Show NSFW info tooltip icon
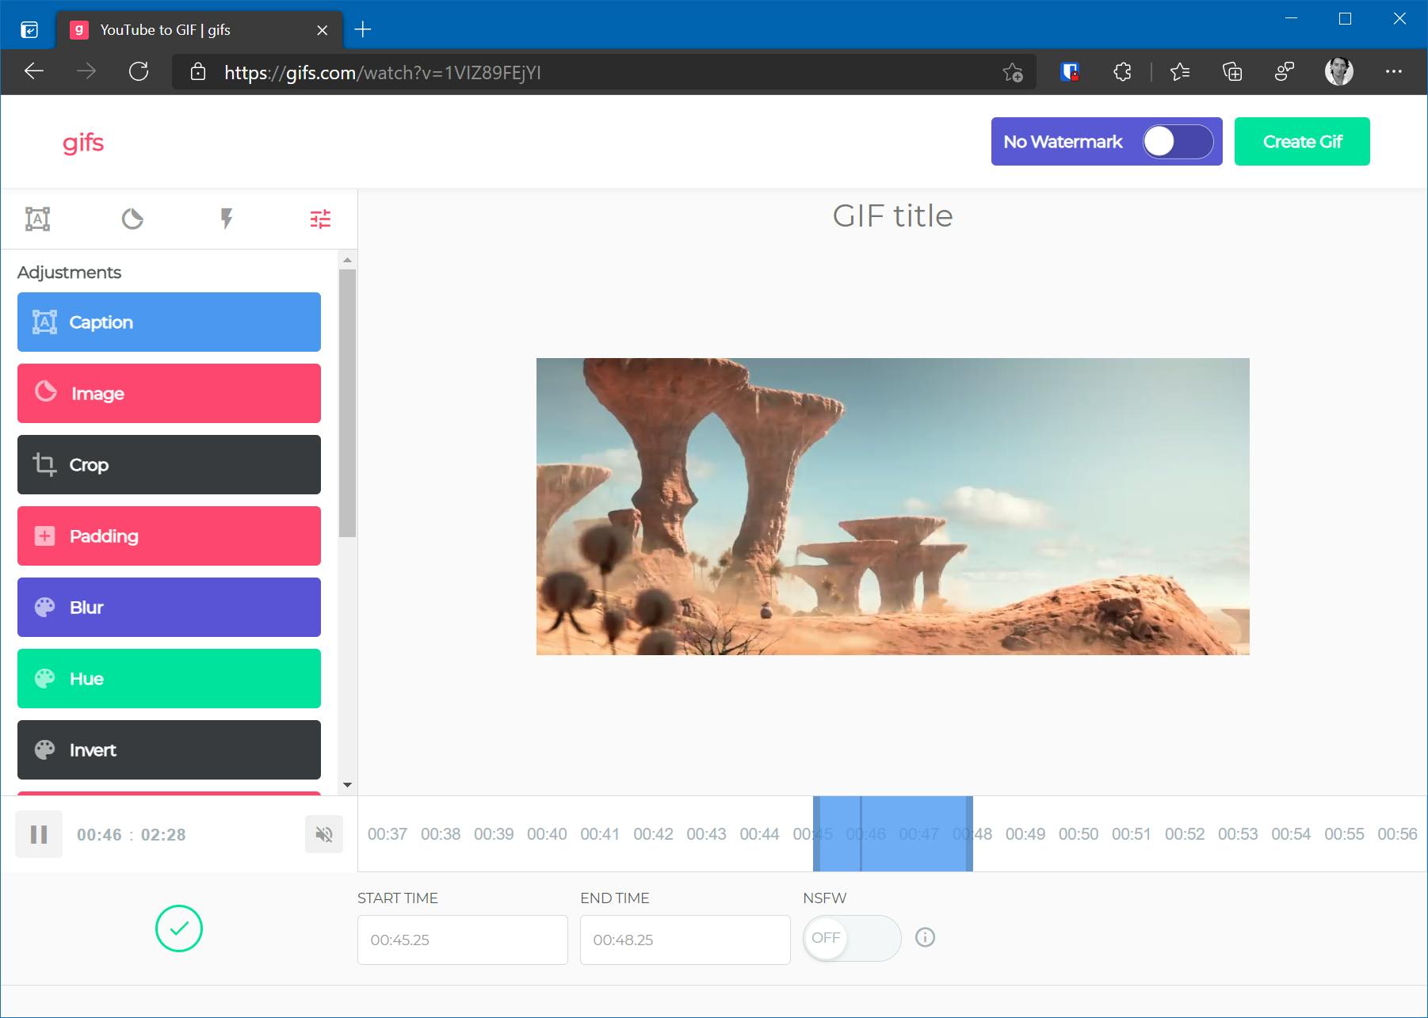Image resolution: width=1428 pixels, height=1018 pixels. [x=925, y=937]
